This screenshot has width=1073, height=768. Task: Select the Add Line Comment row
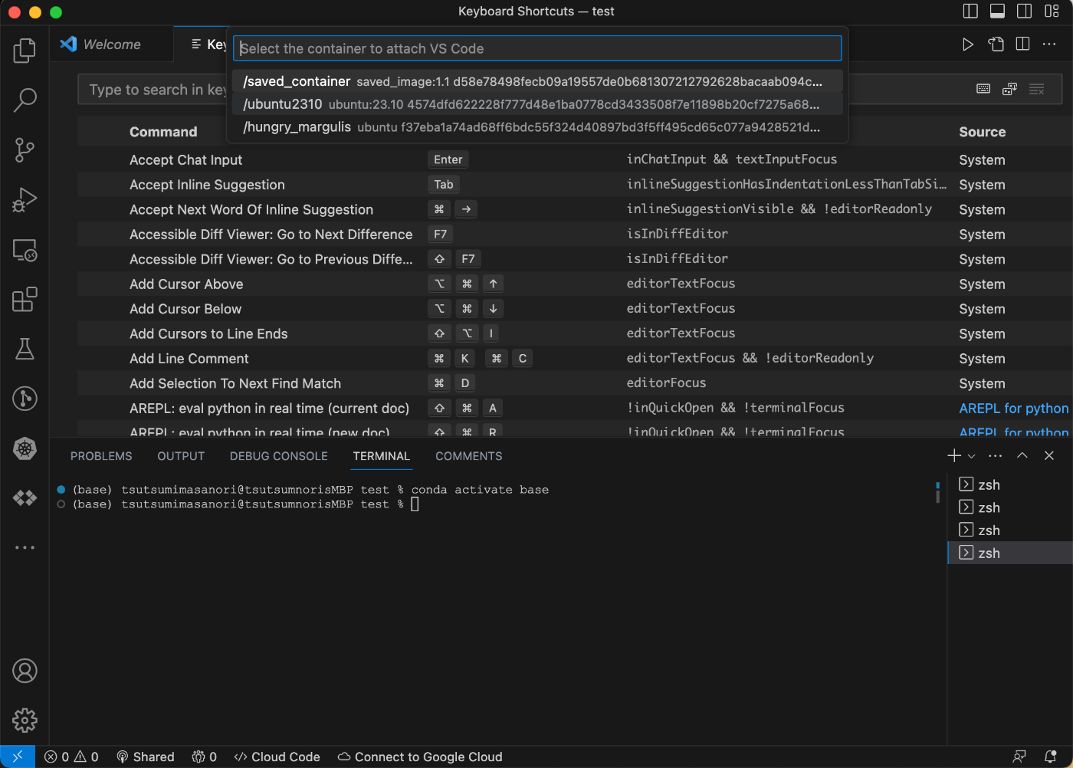575,358
